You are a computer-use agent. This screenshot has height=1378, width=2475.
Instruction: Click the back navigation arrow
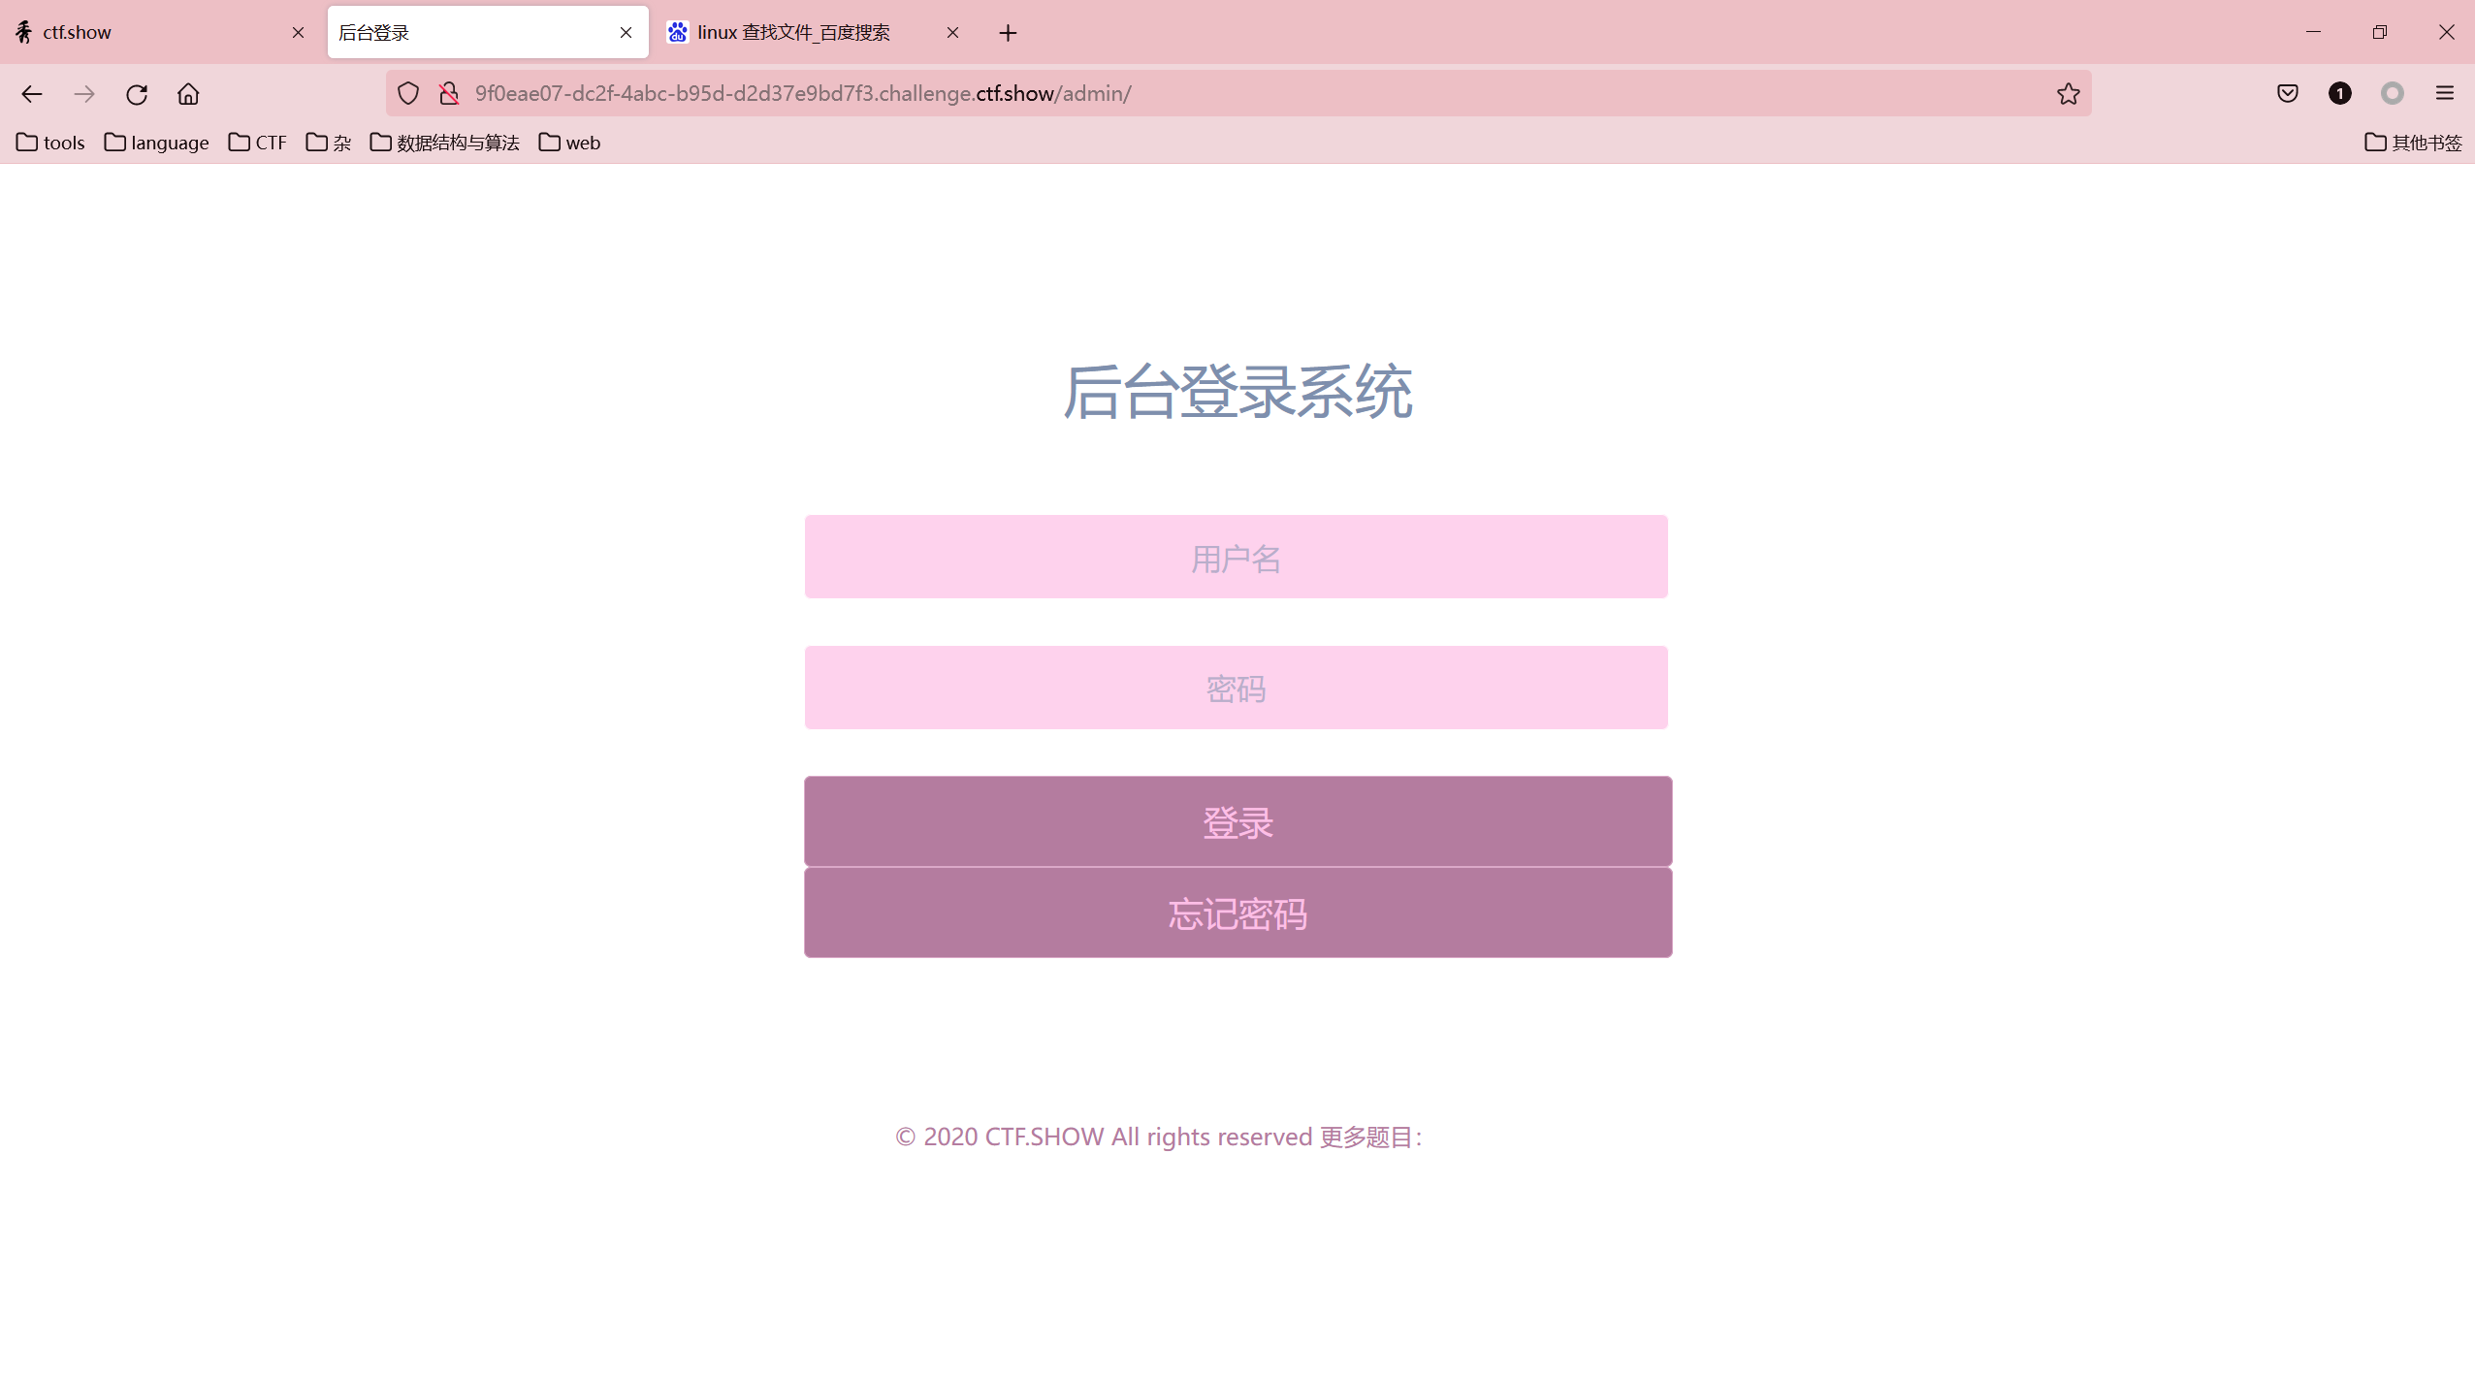tap(31, 93)
